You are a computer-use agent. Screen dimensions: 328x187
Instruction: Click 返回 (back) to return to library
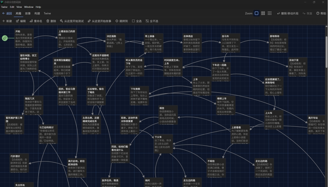7,13
